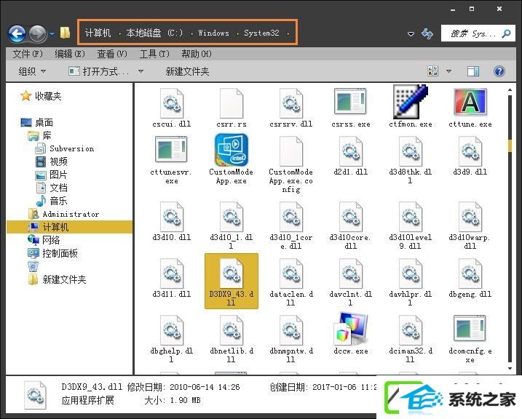
Task: Open the 查看(V) menu
Action: click(x=112, y=54)
